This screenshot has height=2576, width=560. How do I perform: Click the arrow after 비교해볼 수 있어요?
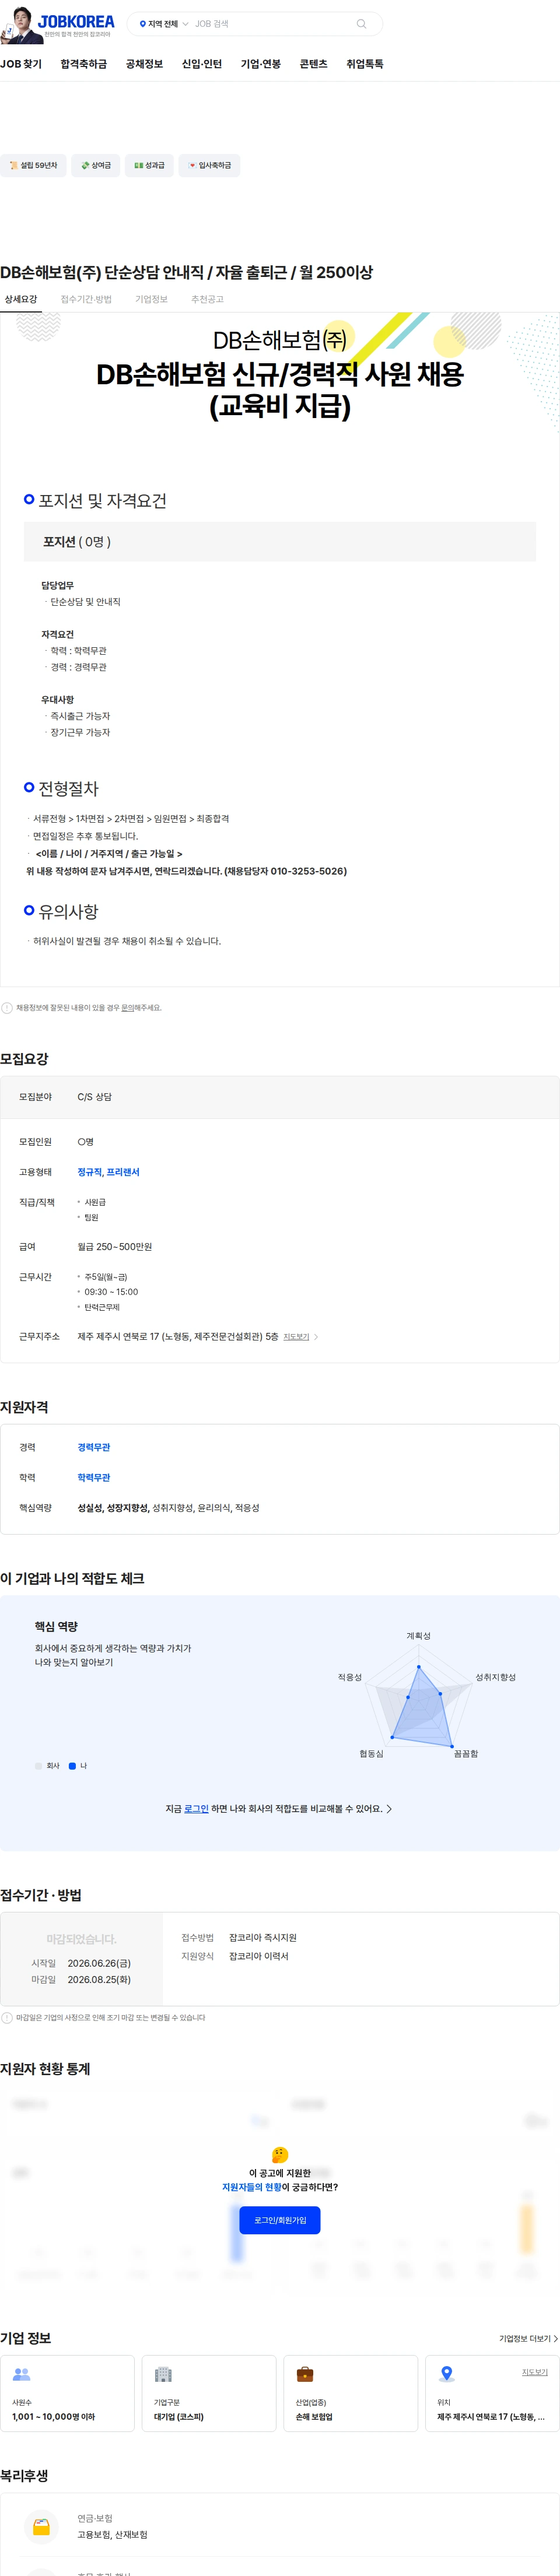pos(389,1809)
